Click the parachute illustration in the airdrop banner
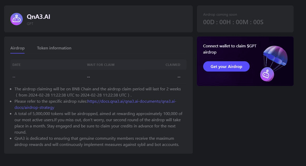This screenshot has height=166, width=306. (x=275, y=55)
